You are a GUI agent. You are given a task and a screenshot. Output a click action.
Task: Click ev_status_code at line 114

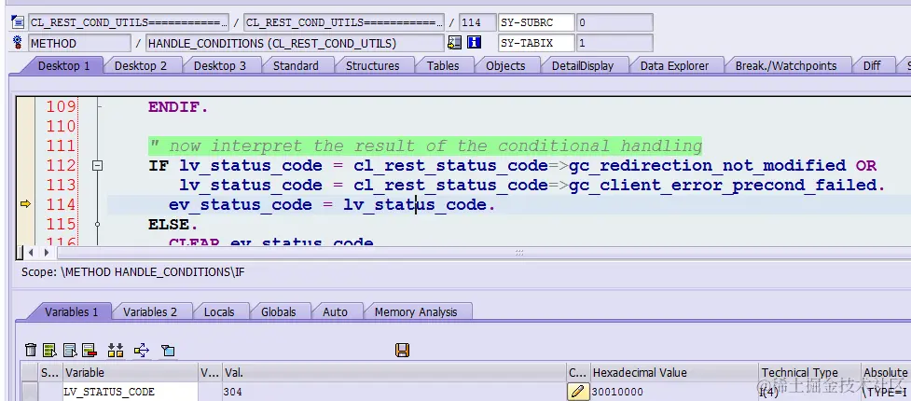(x=240, y=205)
